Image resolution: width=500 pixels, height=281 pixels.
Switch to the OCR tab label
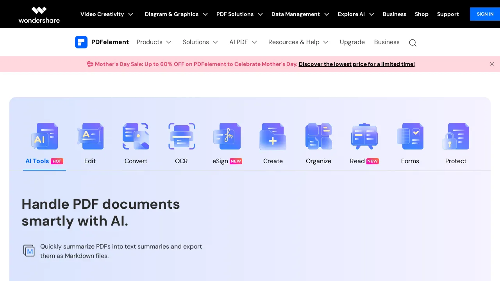click(x=181, y=161)
